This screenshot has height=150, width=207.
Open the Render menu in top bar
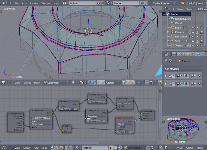click(x=34, y=3)
